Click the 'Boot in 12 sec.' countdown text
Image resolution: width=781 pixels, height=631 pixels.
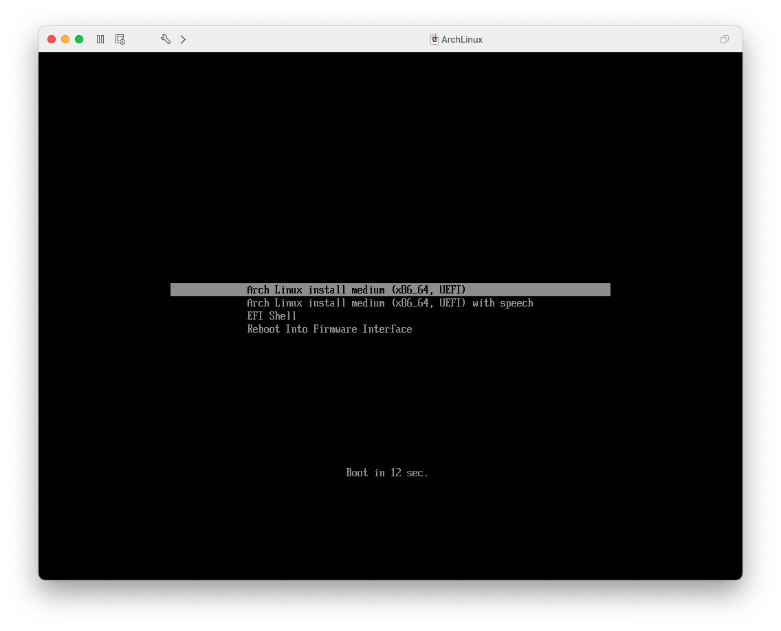[387, 473]
